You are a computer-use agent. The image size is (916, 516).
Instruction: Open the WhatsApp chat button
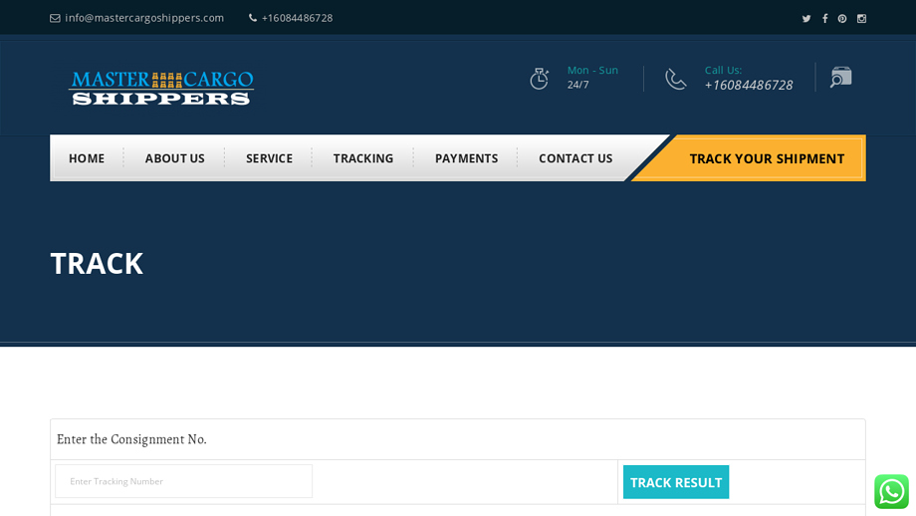click(x=891, y=491)
